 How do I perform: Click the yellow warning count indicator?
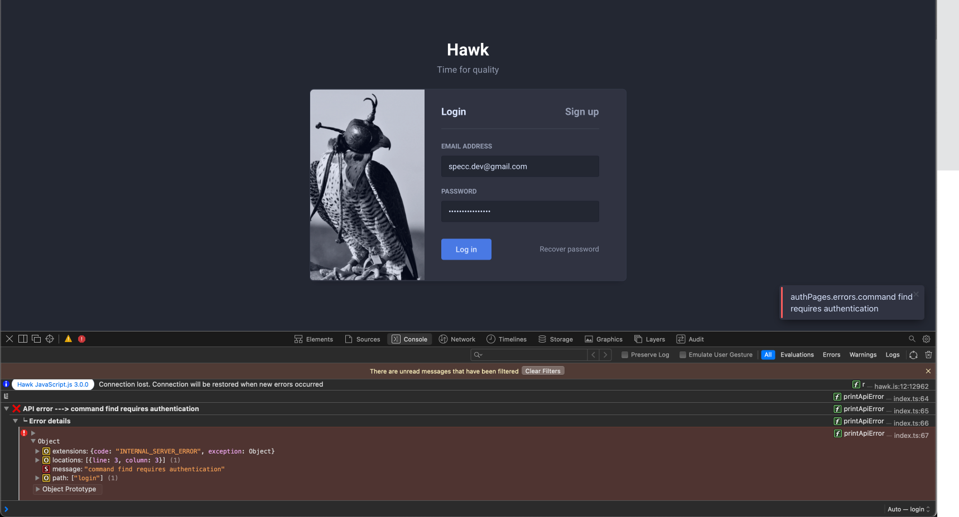pos(68,339)
